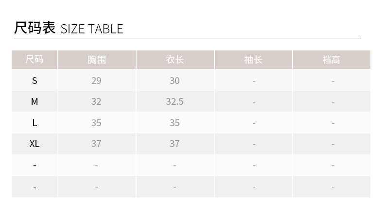Viewport: 384px width, 211px height.
Task: Click the L chest value 35
Action: (96, 123)
